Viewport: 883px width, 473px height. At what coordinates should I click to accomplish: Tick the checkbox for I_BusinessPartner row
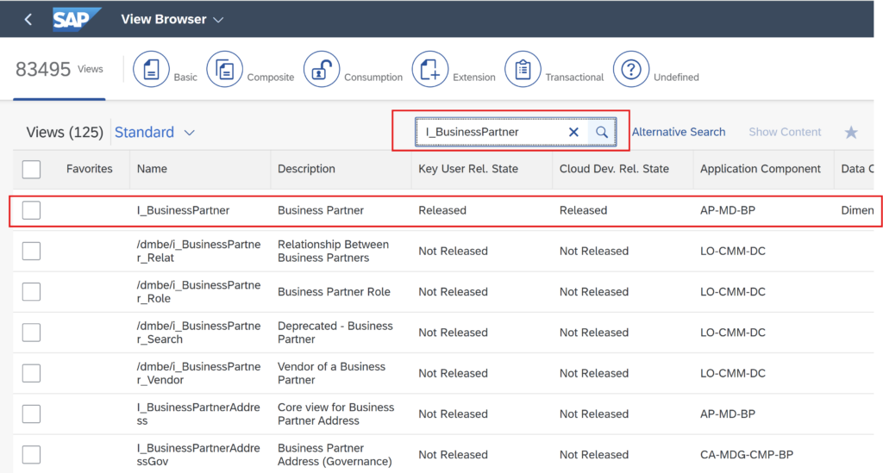[x=32, y=210]
